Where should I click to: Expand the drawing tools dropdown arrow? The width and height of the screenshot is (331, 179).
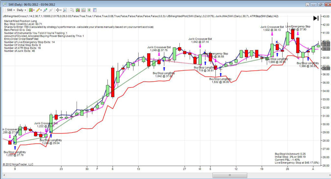point(41,10)
